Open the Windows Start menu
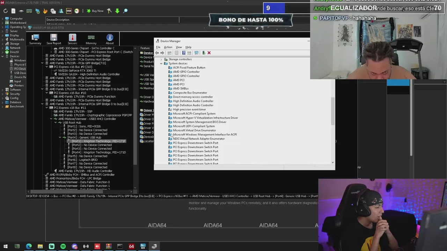 pyautogui.click(x=6, y=246)
